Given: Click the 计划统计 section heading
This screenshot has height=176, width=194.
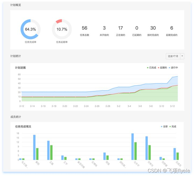Looking at the screenshot, I should pos(16,56).
